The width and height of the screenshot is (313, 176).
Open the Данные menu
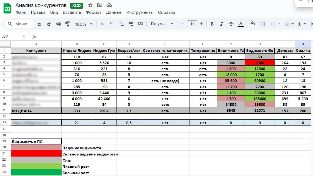(x=114, y=12)
